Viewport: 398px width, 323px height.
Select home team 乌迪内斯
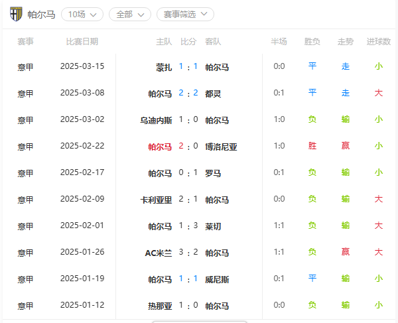(156, 120)
